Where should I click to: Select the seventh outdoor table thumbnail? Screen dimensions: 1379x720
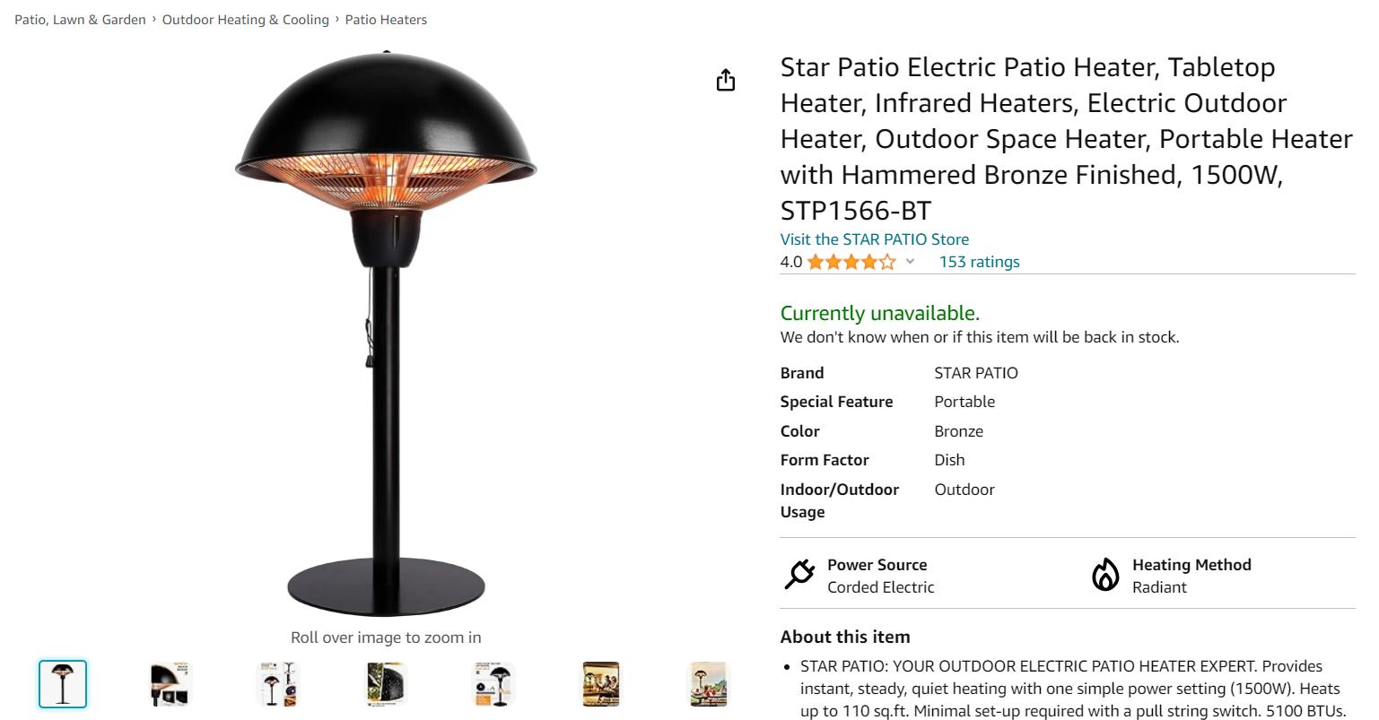pyautogui.click(x=709, y=684)
